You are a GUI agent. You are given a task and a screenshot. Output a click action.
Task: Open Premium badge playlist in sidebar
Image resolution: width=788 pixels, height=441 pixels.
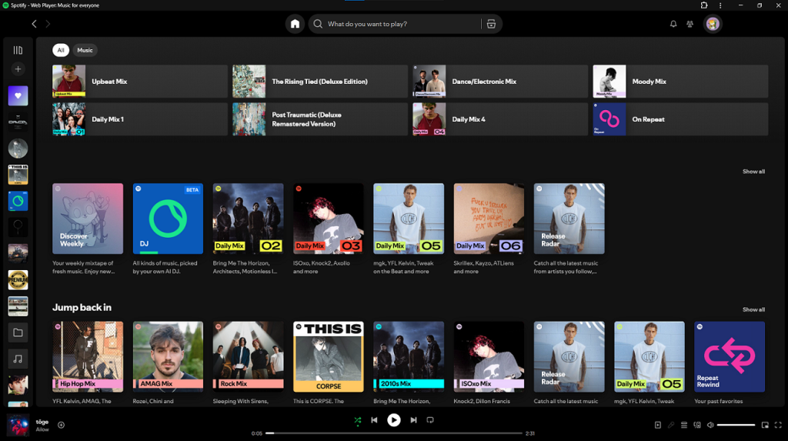18,280
